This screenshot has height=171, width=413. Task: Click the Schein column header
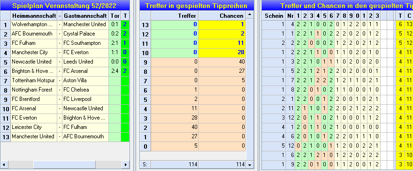pos(274,16)
